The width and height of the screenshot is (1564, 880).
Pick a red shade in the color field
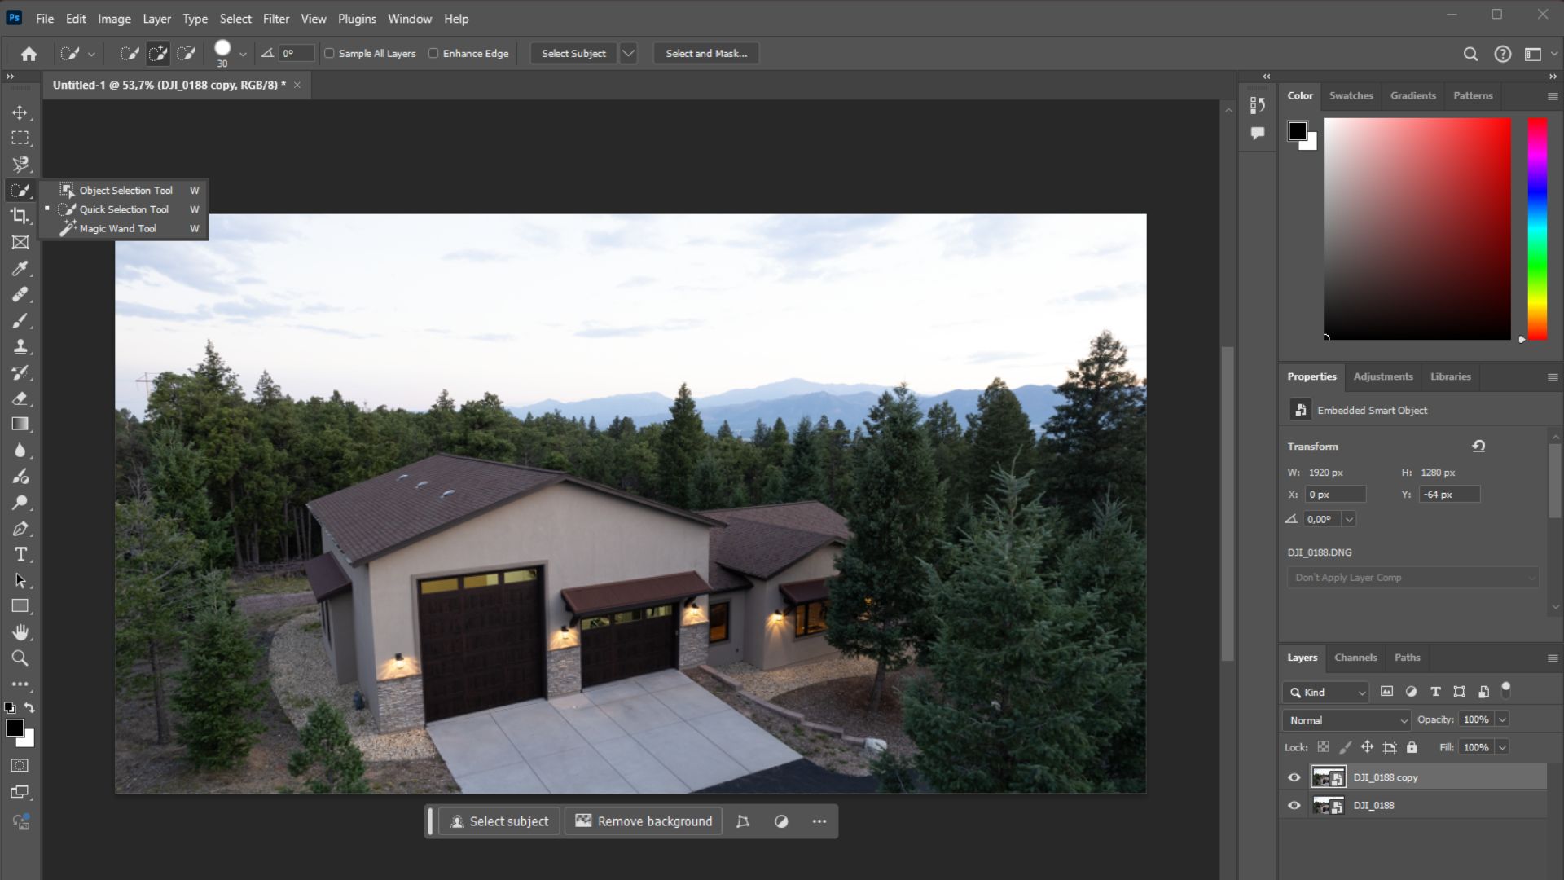click(x=1417, y=229)
